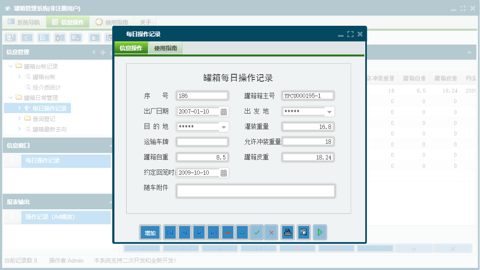Click inside the 随车附件 input field
This screenshot has width=480, height=270.
coord(256,191)
